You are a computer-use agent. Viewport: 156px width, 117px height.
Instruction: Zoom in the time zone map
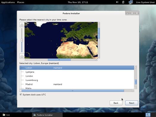[22, 25]
